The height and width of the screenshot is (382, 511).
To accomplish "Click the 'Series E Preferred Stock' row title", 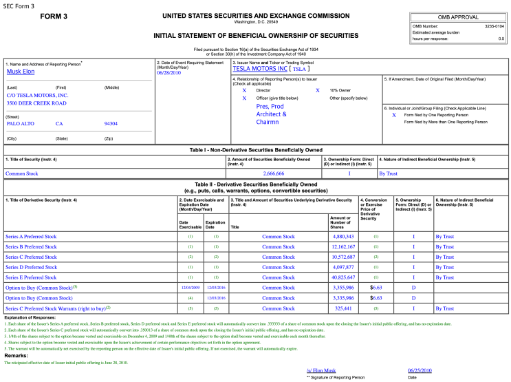I will [x=31, y=277].
